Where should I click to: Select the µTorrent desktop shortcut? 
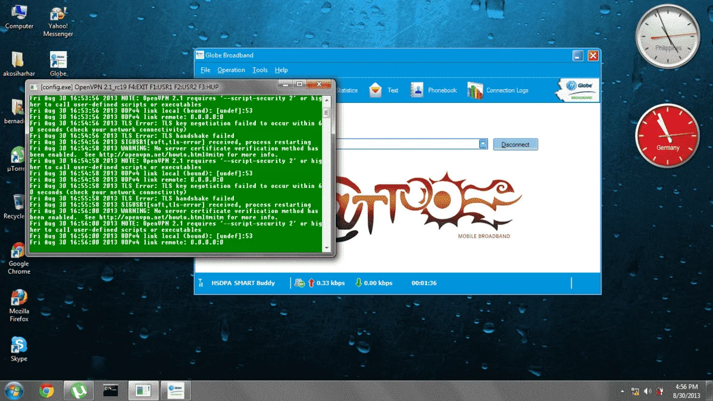coord(17,159)
